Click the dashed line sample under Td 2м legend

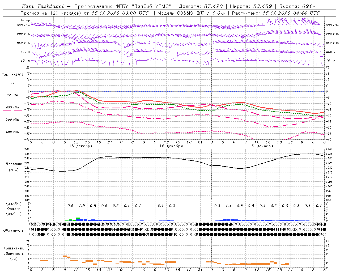[12, 98]
